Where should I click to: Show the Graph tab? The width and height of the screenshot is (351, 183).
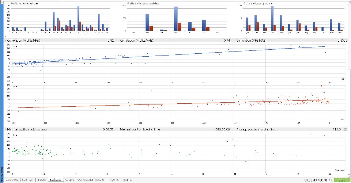click(69, 180)
